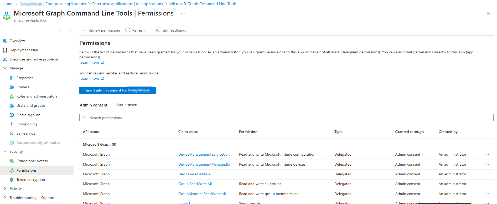Collapse the Security section
The height and width of the screenshot is (204, 497).
click(x=5, y=151)
